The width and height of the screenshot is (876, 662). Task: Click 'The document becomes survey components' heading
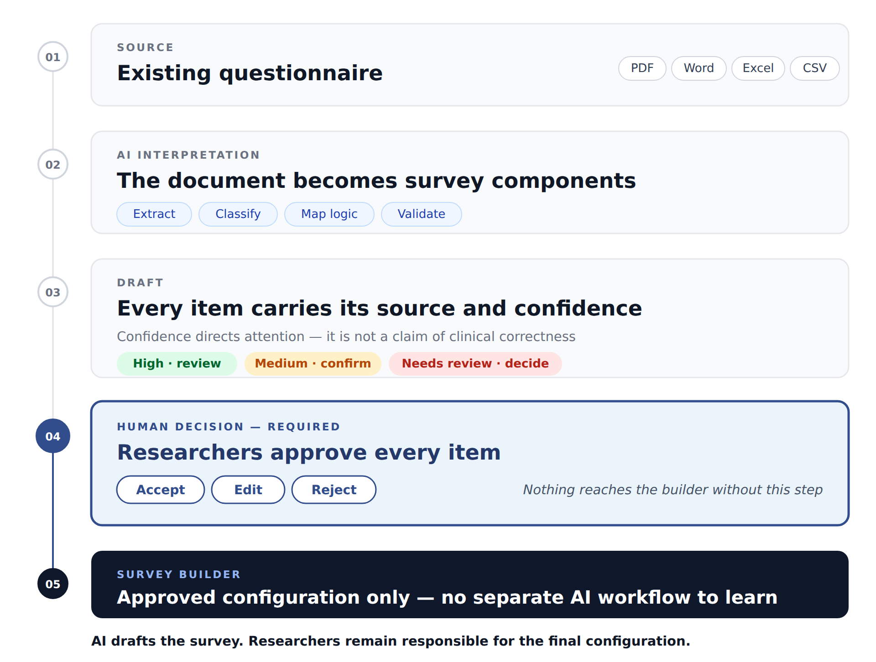click(x=376, y=181)
